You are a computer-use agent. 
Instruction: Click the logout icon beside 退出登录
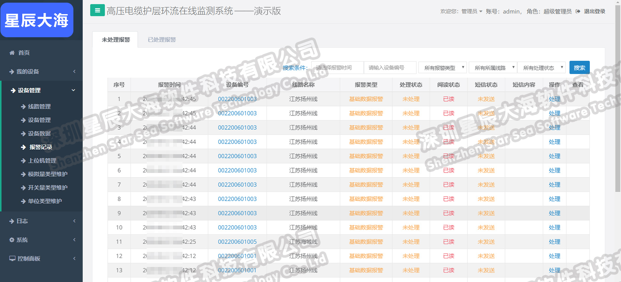point(578,11)
